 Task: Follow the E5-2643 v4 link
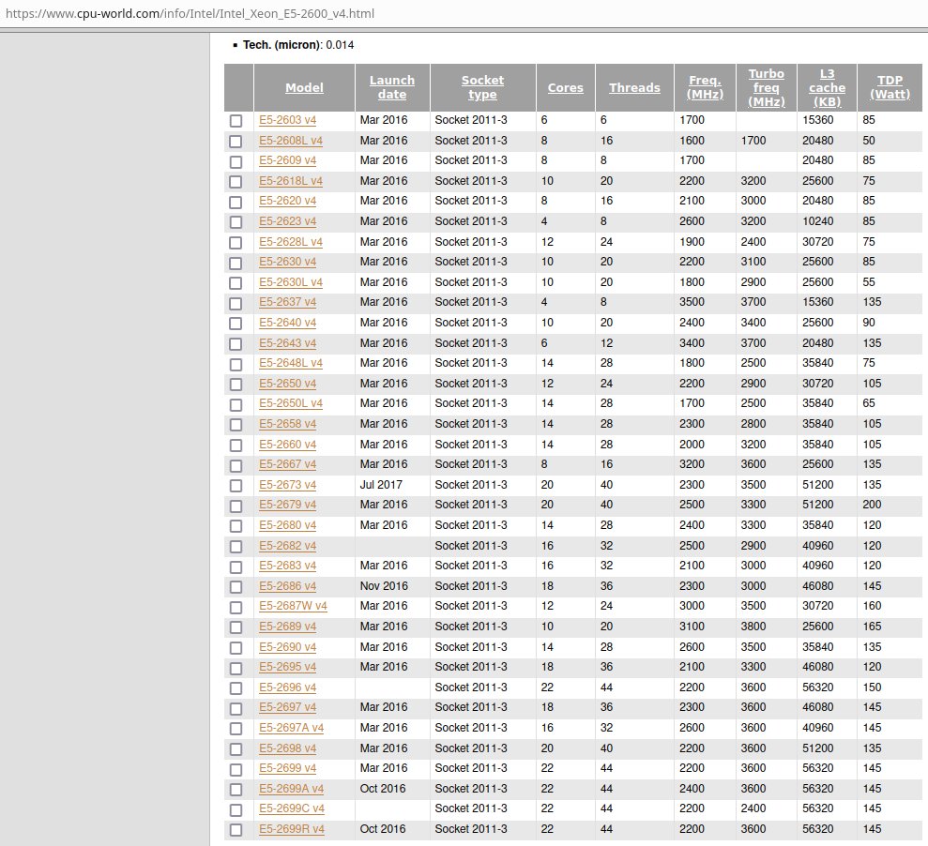(x=288, y=343)
